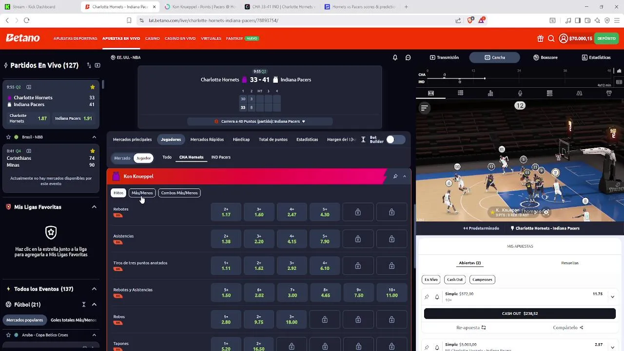Click the Betano logo
The image size is (624, 351).
[x=22, y=38]
